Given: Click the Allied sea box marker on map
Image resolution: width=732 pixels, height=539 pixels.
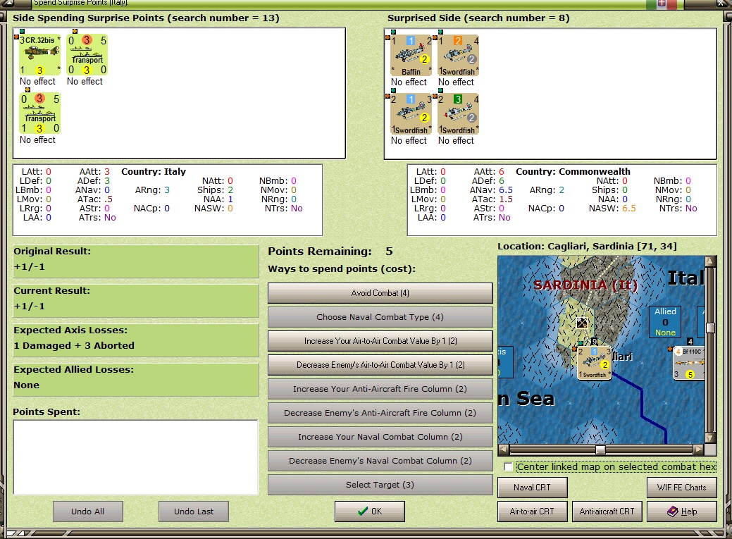Looking at the screenshot, I should [665, 321].
